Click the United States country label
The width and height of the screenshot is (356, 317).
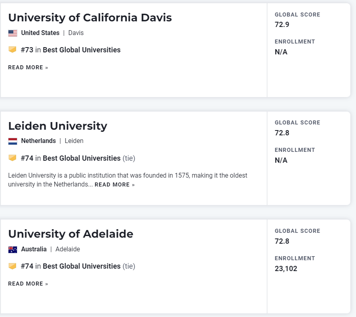coord(40,33)
